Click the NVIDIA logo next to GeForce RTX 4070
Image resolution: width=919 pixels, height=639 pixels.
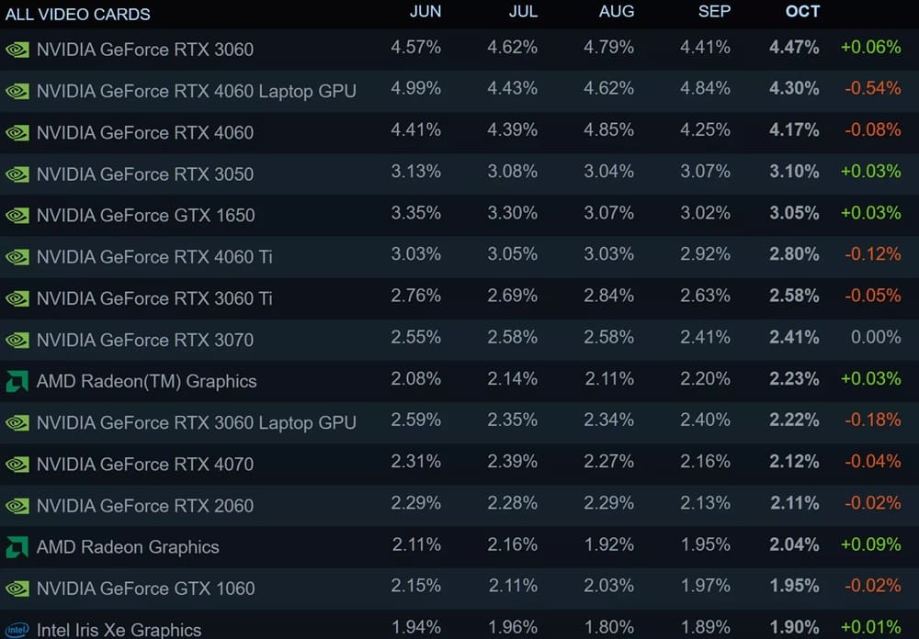click(x=17, y=465)
